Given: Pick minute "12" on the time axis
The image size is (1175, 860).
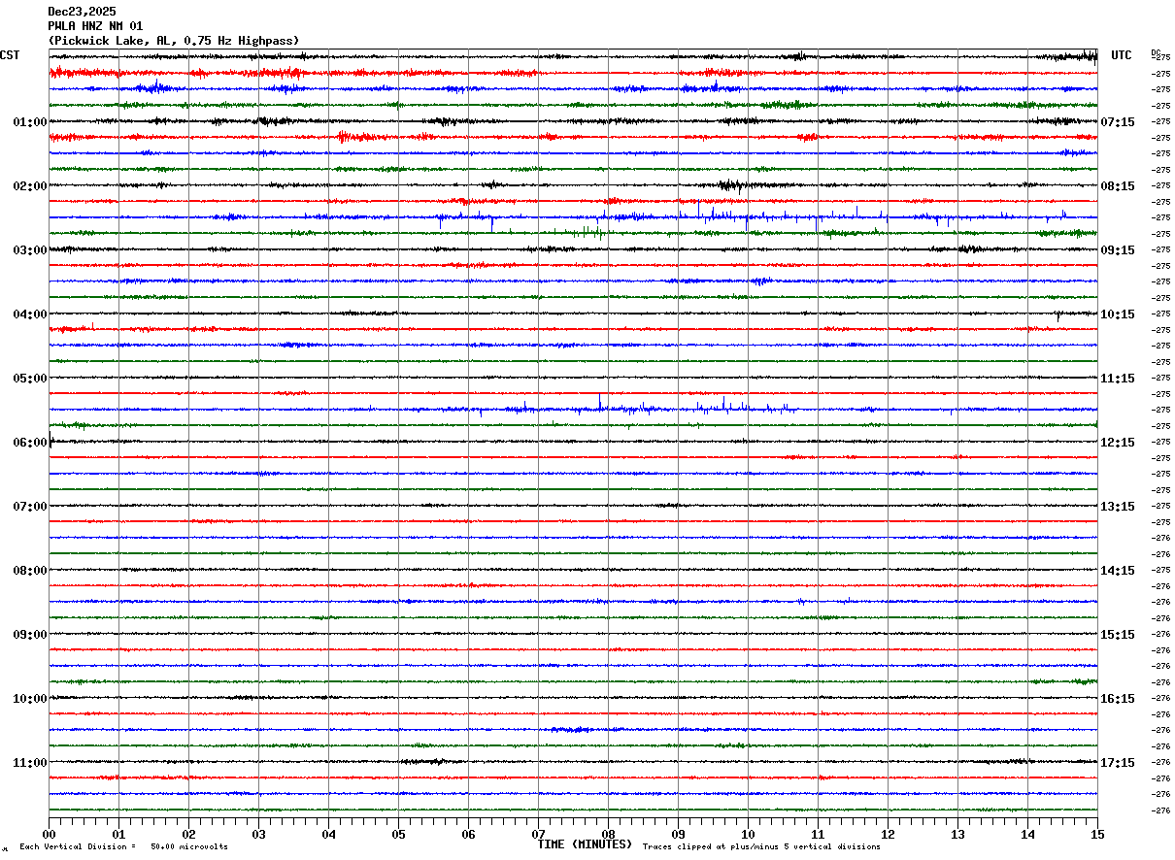Looking at the screenshot, I should pyautogui.click(x=888, y=834).
